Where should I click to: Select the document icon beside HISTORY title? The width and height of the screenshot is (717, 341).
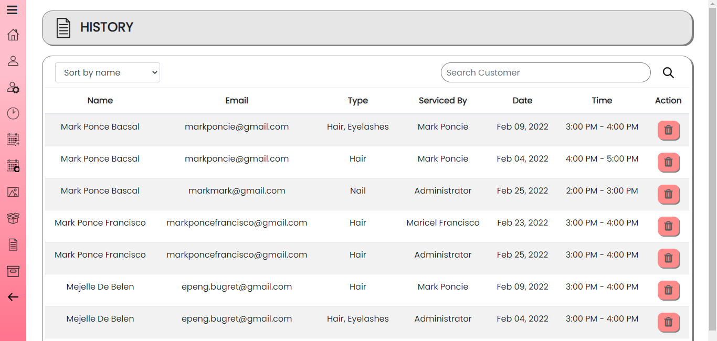coord(63,28)
